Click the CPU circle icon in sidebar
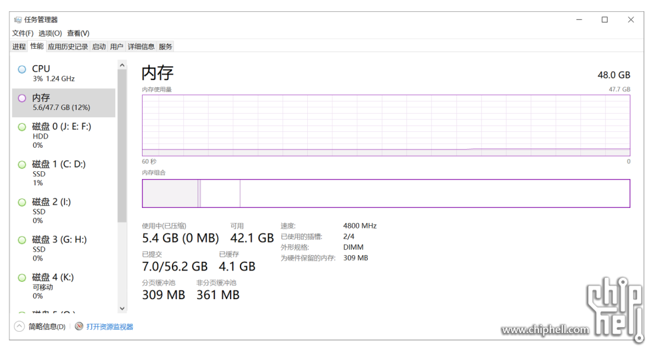Viewport: 653px width, 353px height. (x=22, y=69)
